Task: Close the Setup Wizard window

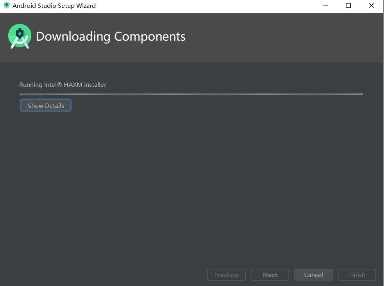Action: pyautogui.click(x=371, y=5)
